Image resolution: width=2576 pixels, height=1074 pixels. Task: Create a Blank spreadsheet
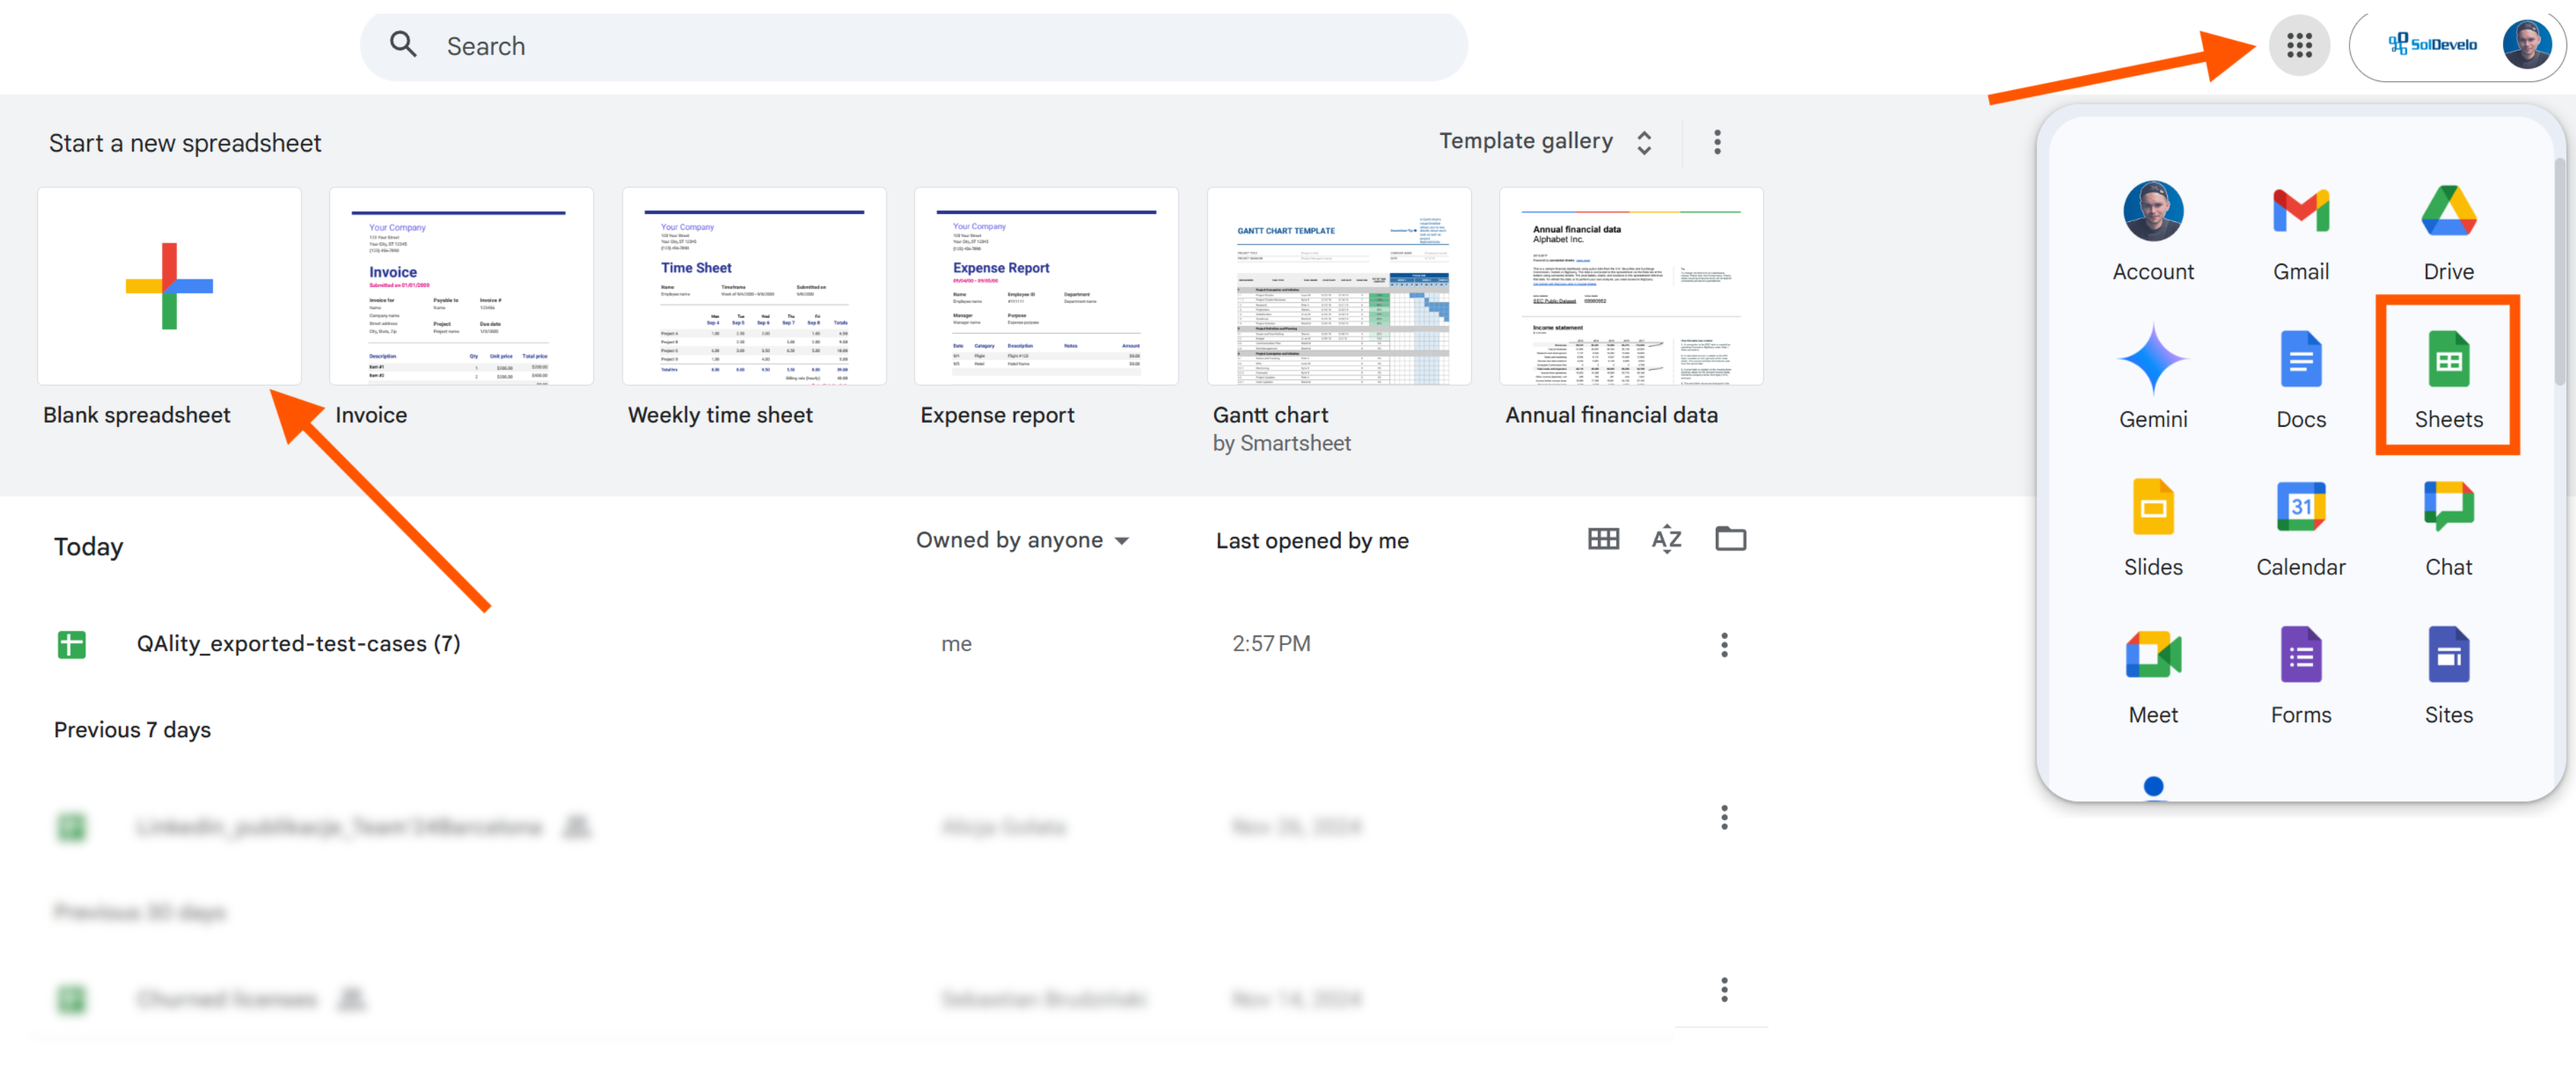click(169, 286)
